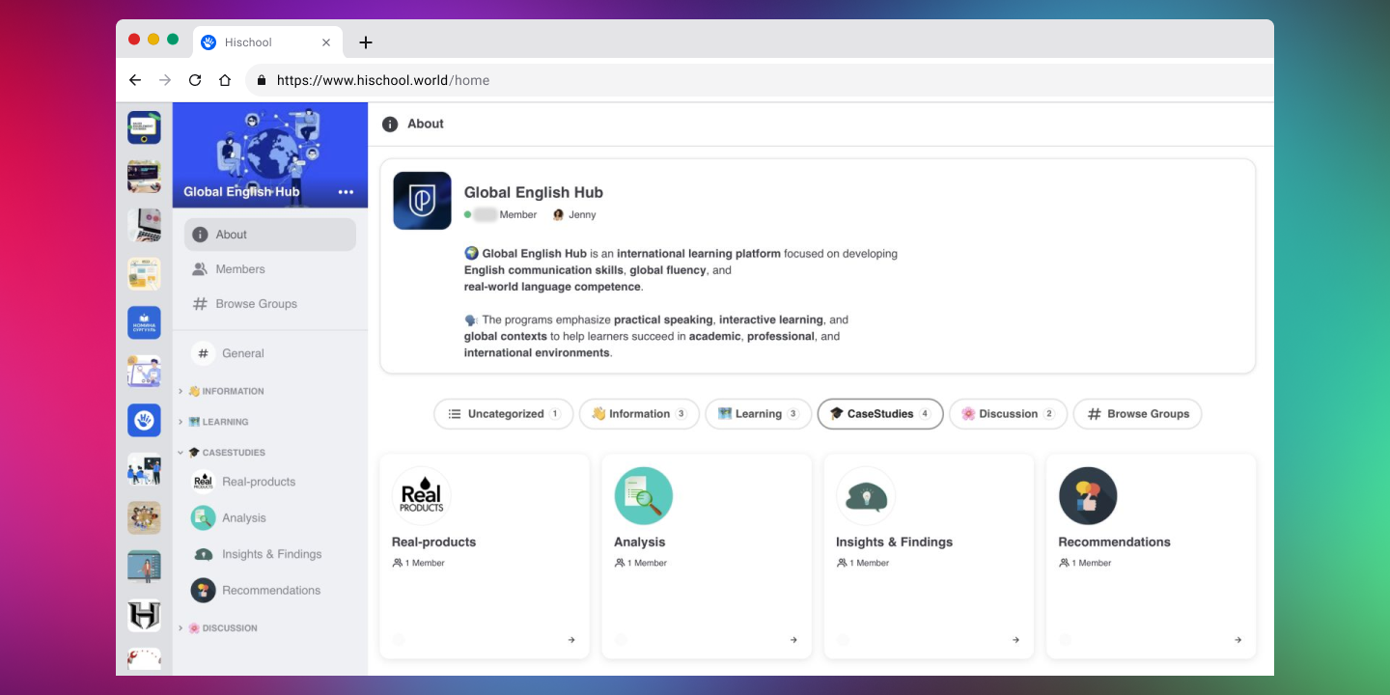Switch to the Information filter tab
This screenshot has width=1390, height=695.
tap(639, 414)
